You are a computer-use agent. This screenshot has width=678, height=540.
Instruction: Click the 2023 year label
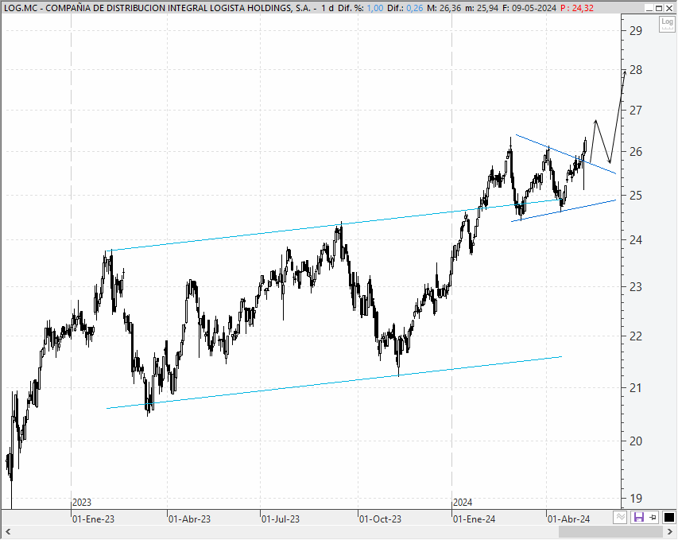coord(82,503)
